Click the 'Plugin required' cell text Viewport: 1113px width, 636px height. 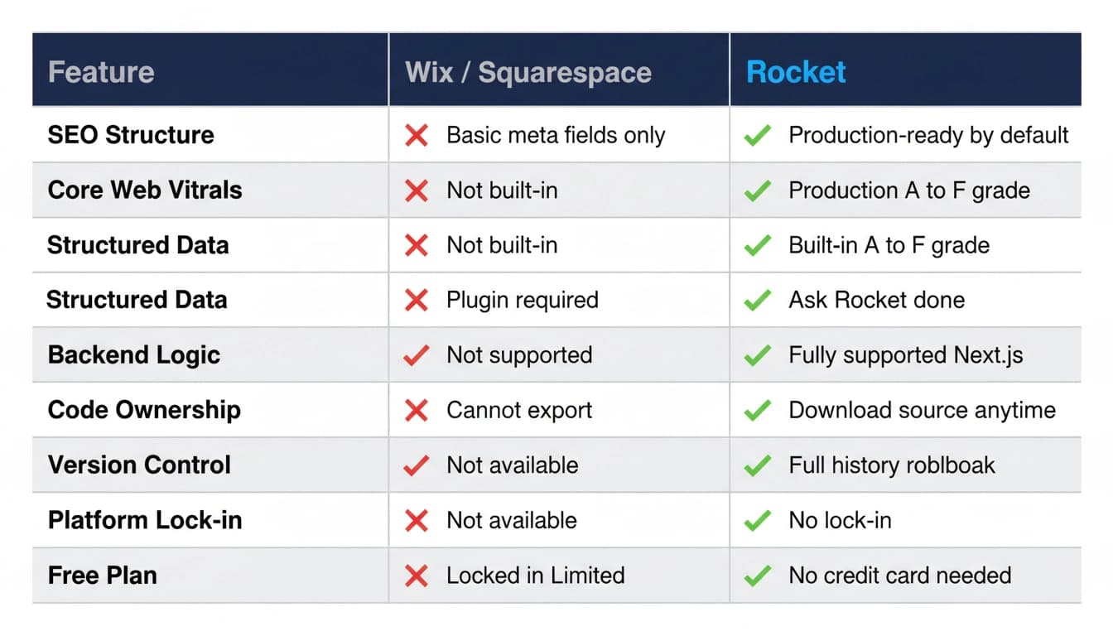point(522,300)
